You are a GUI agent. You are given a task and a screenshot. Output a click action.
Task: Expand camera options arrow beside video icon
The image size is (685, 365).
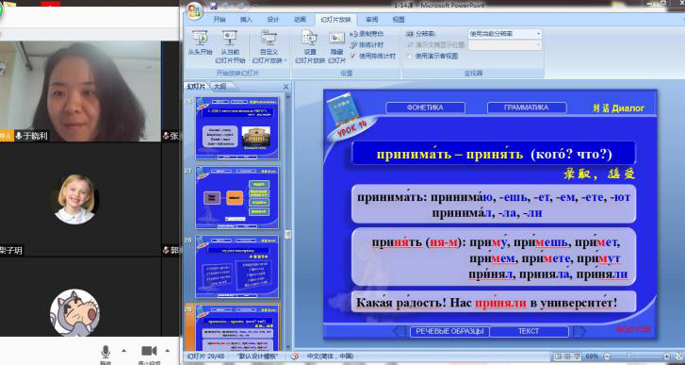(x=167, y=351)
